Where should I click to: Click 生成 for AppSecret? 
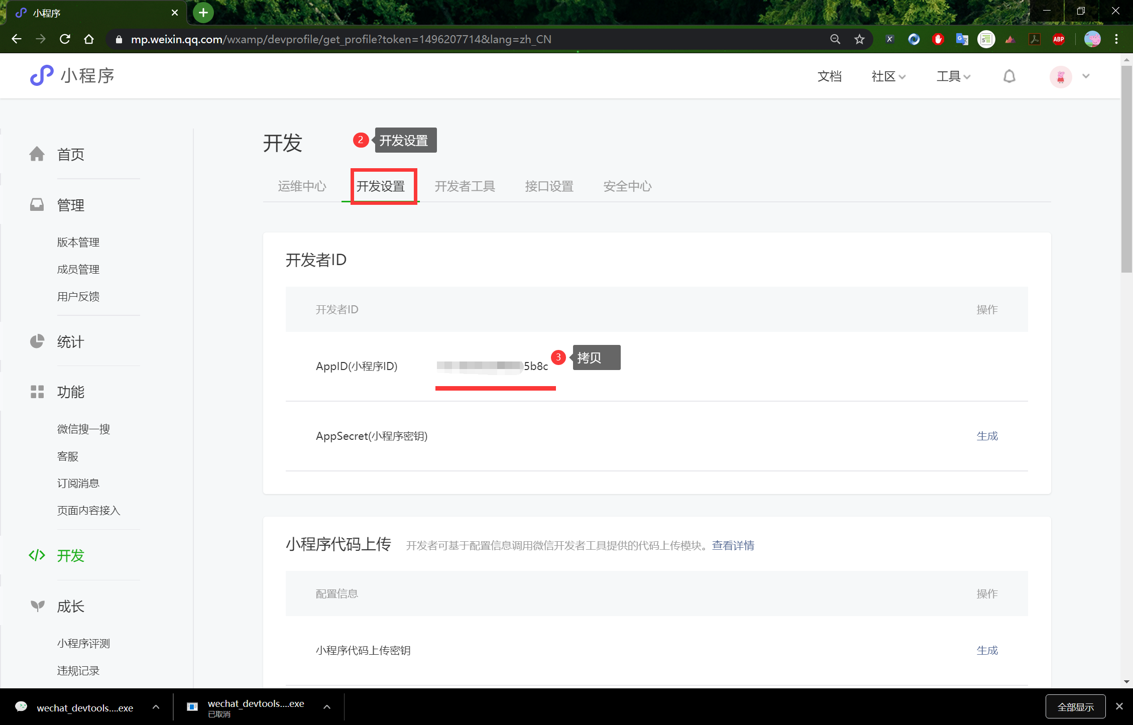click(987, 436)
